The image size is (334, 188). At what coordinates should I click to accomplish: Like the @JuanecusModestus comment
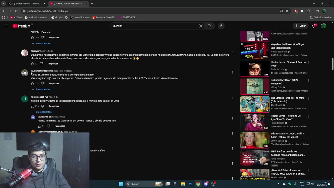[x=32, y=84]
